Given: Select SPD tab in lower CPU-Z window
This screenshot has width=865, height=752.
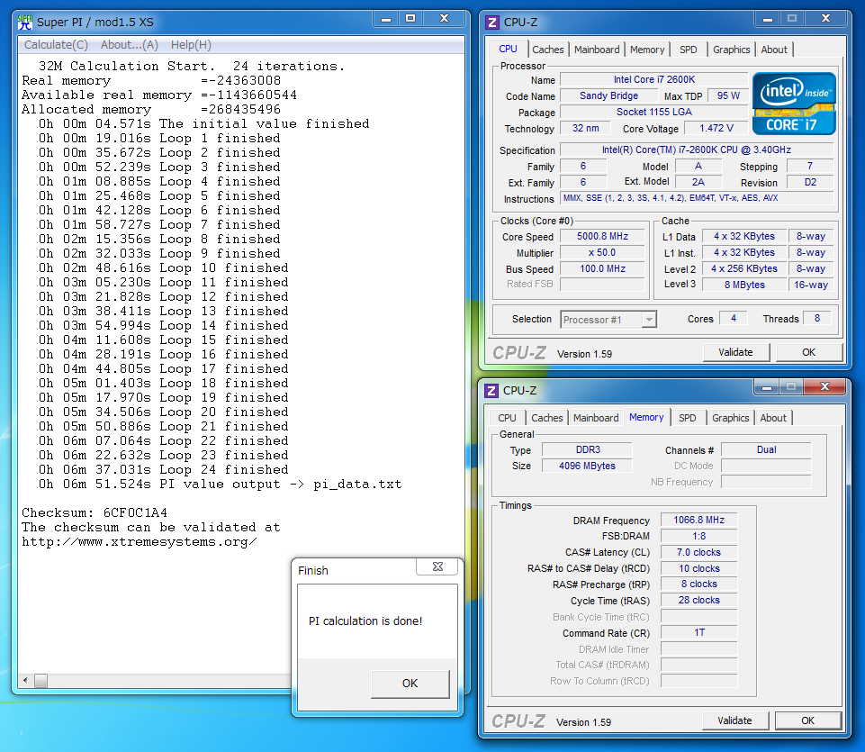Looking at the screenshot, I should point(687,418).
